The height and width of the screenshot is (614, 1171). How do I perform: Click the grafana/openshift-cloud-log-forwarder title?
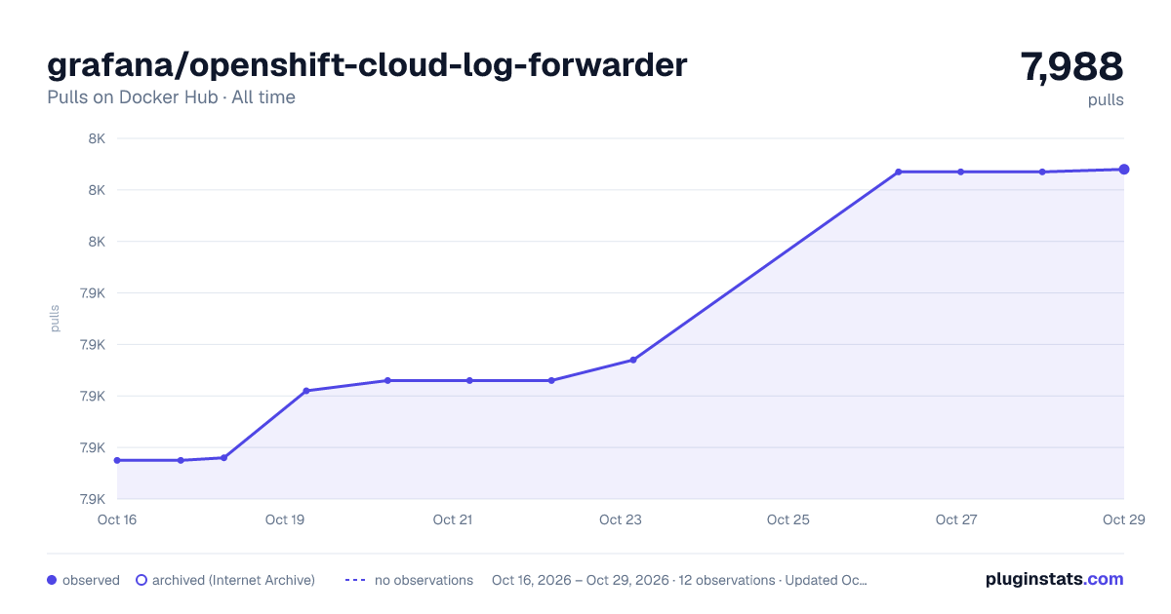pyautogui.click(x=367, y=64)
